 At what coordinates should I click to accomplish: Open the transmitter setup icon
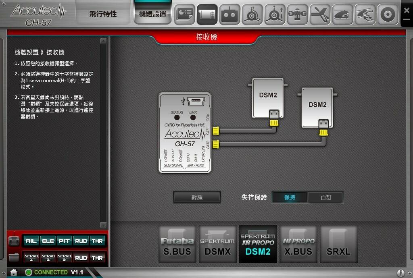229,15
